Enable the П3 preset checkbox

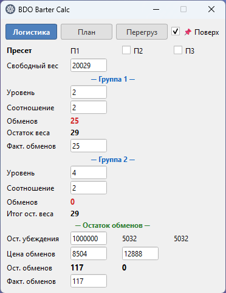[x=178, y=50]
